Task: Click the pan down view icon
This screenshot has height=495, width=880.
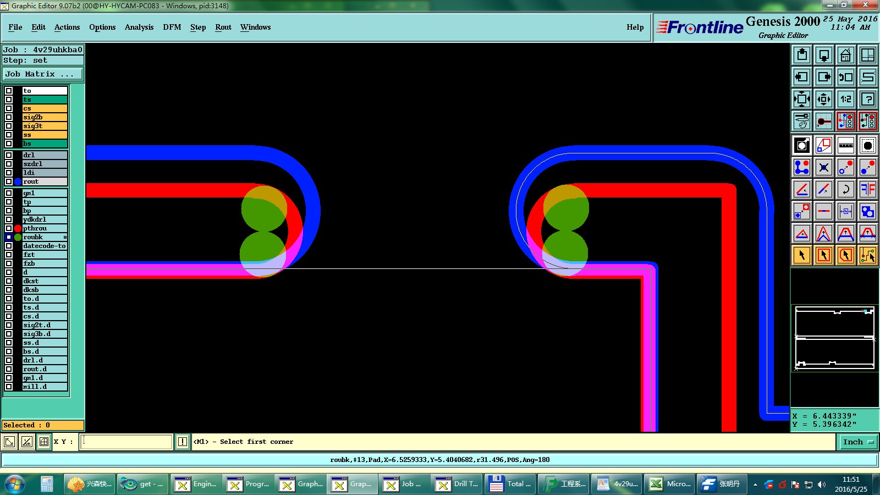Action: point(824,55)
